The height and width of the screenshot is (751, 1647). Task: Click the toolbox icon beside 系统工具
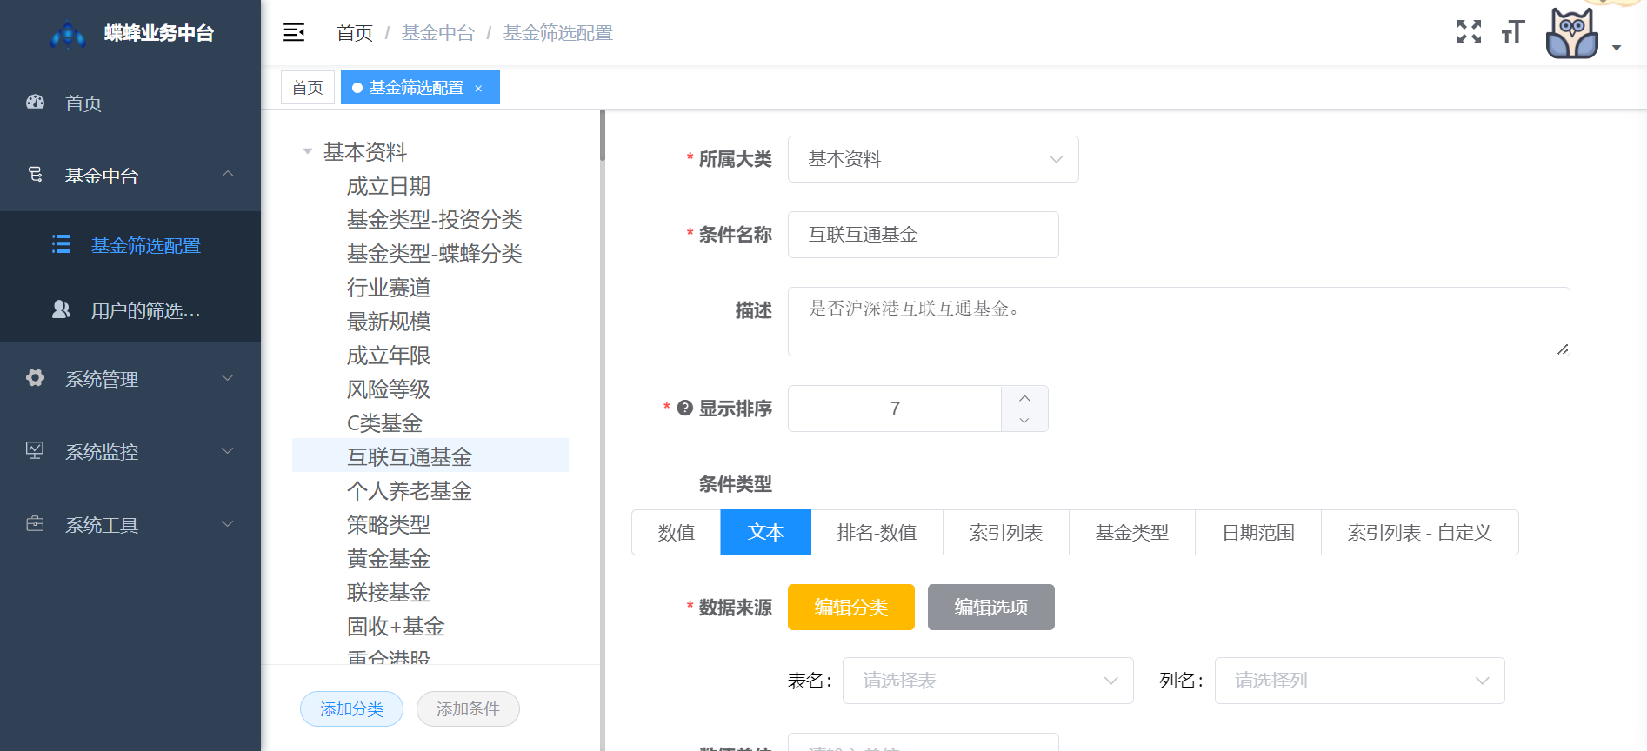point(36,524)
